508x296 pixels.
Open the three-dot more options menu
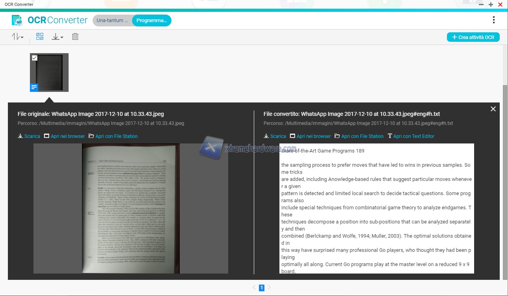click(493, 20)
